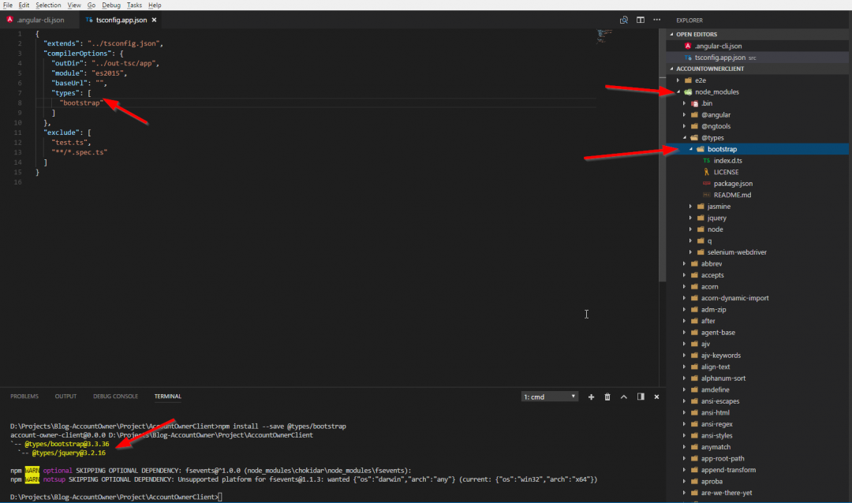This screenshot has height=503, width=852.
Task: Move the panel using the panel position icon
Action: point(641,397)
